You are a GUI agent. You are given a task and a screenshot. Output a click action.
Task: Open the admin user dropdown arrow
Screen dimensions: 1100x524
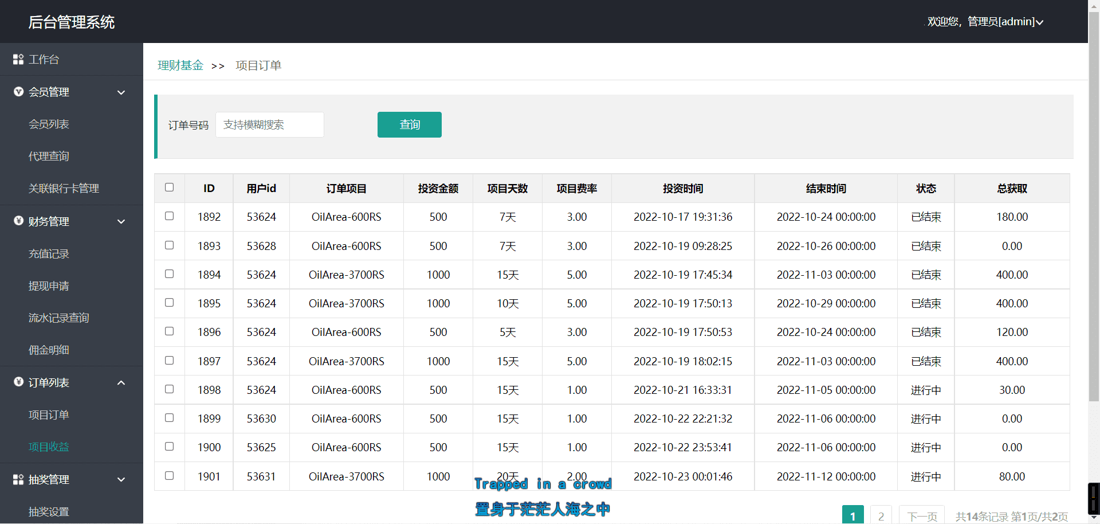tap(1039, 22)
